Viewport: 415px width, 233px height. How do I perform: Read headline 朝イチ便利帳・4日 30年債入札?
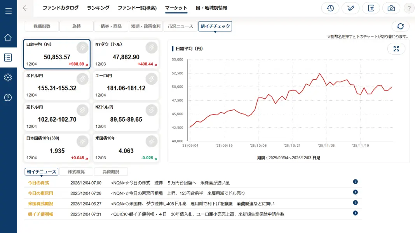tap(198, 214)
